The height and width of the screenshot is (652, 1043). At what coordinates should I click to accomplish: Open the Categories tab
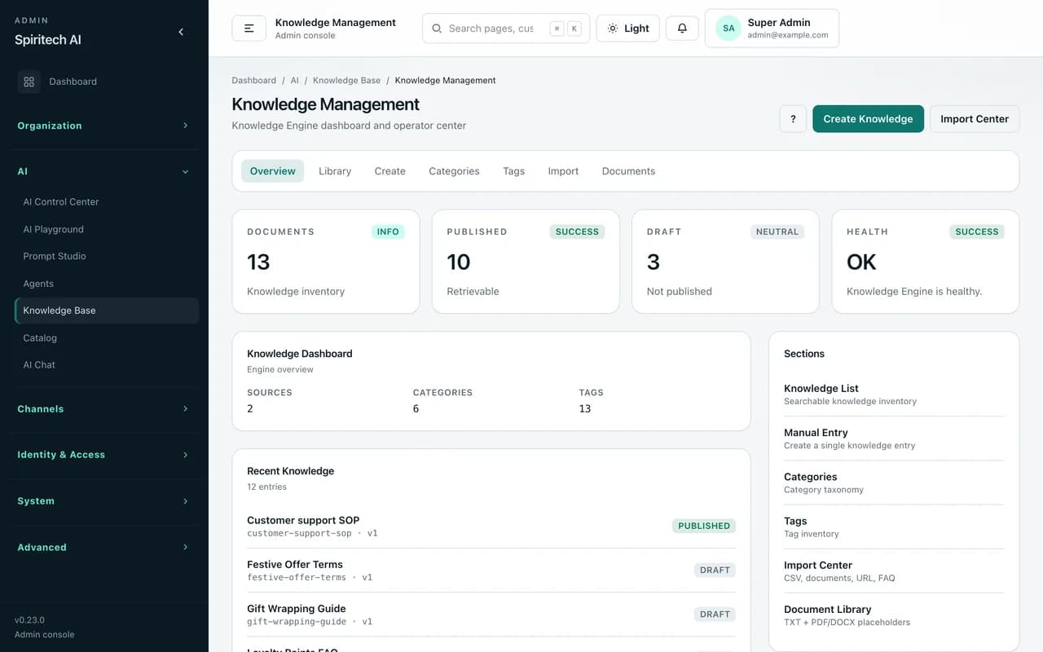pyautogui.click(x=454, y=171)
